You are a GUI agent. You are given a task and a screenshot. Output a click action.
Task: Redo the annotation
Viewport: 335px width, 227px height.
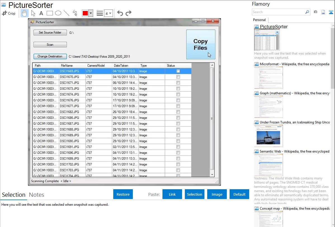(x=128, y=13)
